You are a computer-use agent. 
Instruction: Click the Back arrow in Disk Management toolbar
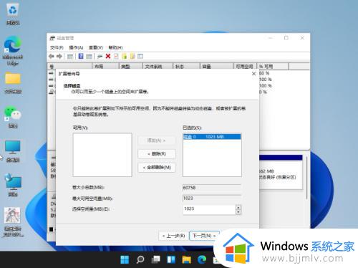[x=51, y=57]
